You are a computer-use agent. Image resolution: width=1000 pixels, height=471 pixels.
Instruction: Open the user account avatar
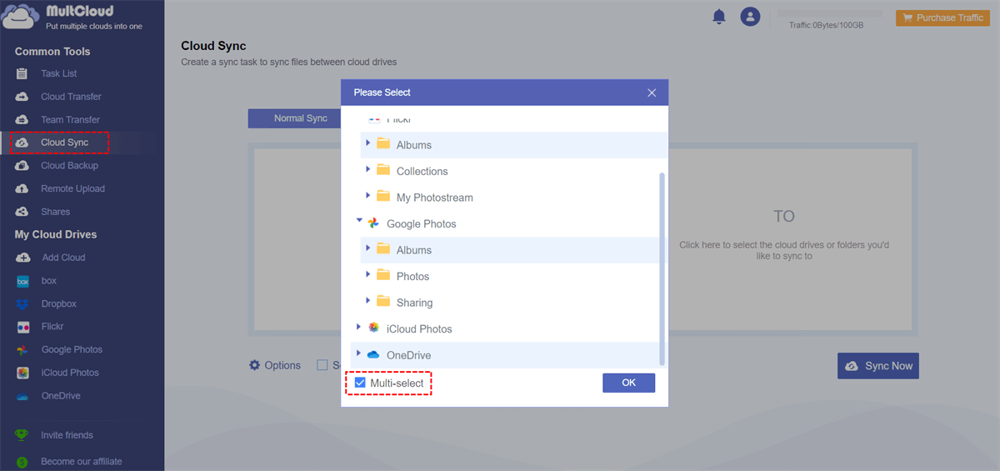[x=751, y=17]
